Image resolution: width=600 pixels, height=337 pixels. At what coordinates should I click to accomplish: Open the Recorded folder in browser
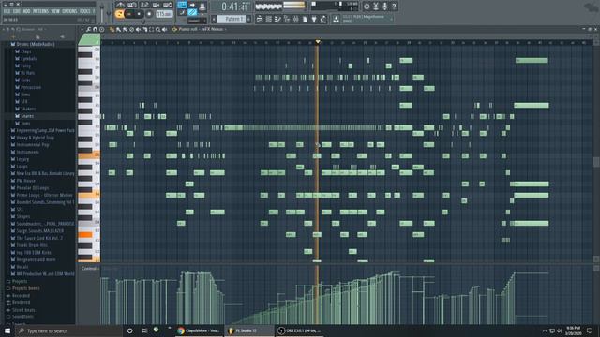click(21, 296)
